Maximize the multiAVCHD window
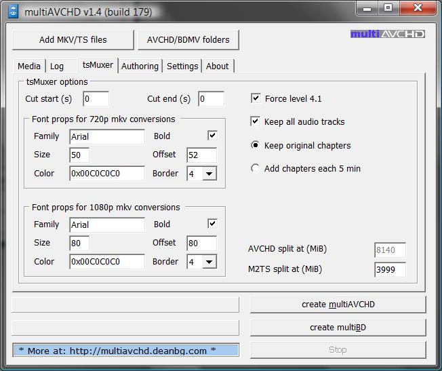This screenshot has height=371, width=442. click(x=388, y=8)
